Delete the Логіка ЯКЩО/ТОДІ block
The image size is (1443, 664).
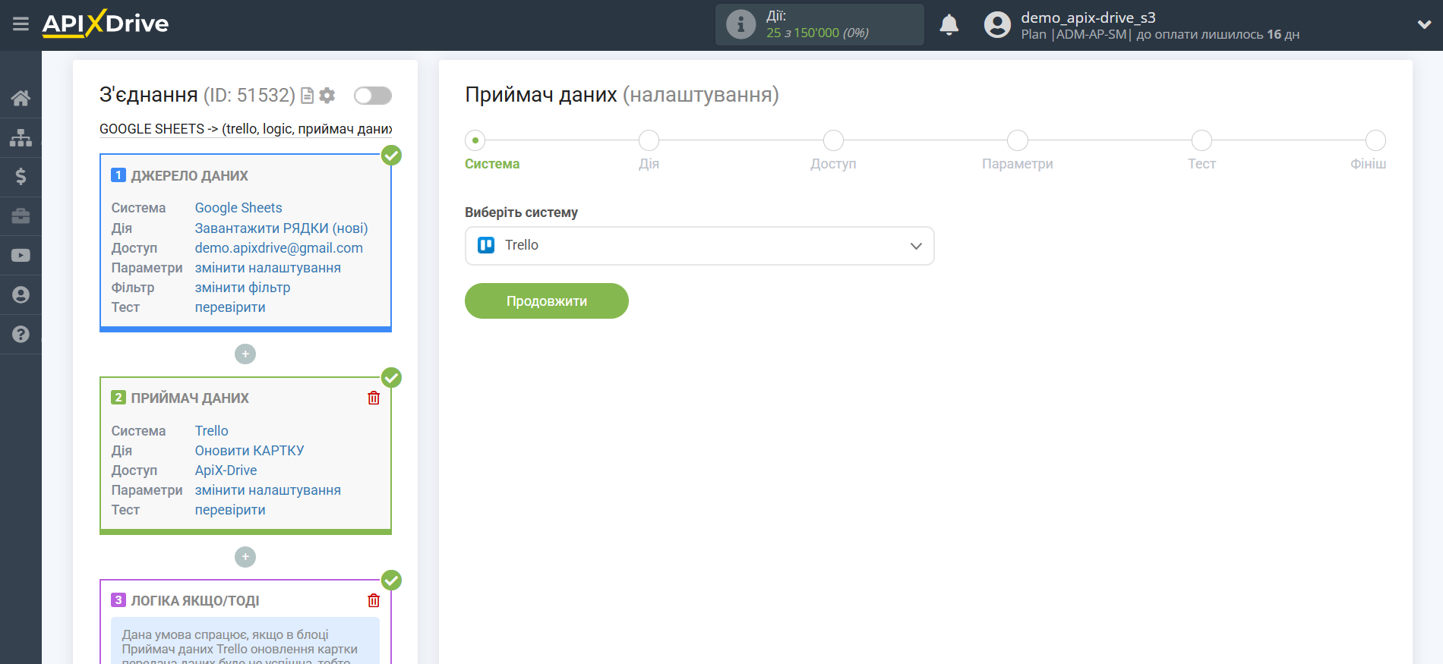pos(374,600)
